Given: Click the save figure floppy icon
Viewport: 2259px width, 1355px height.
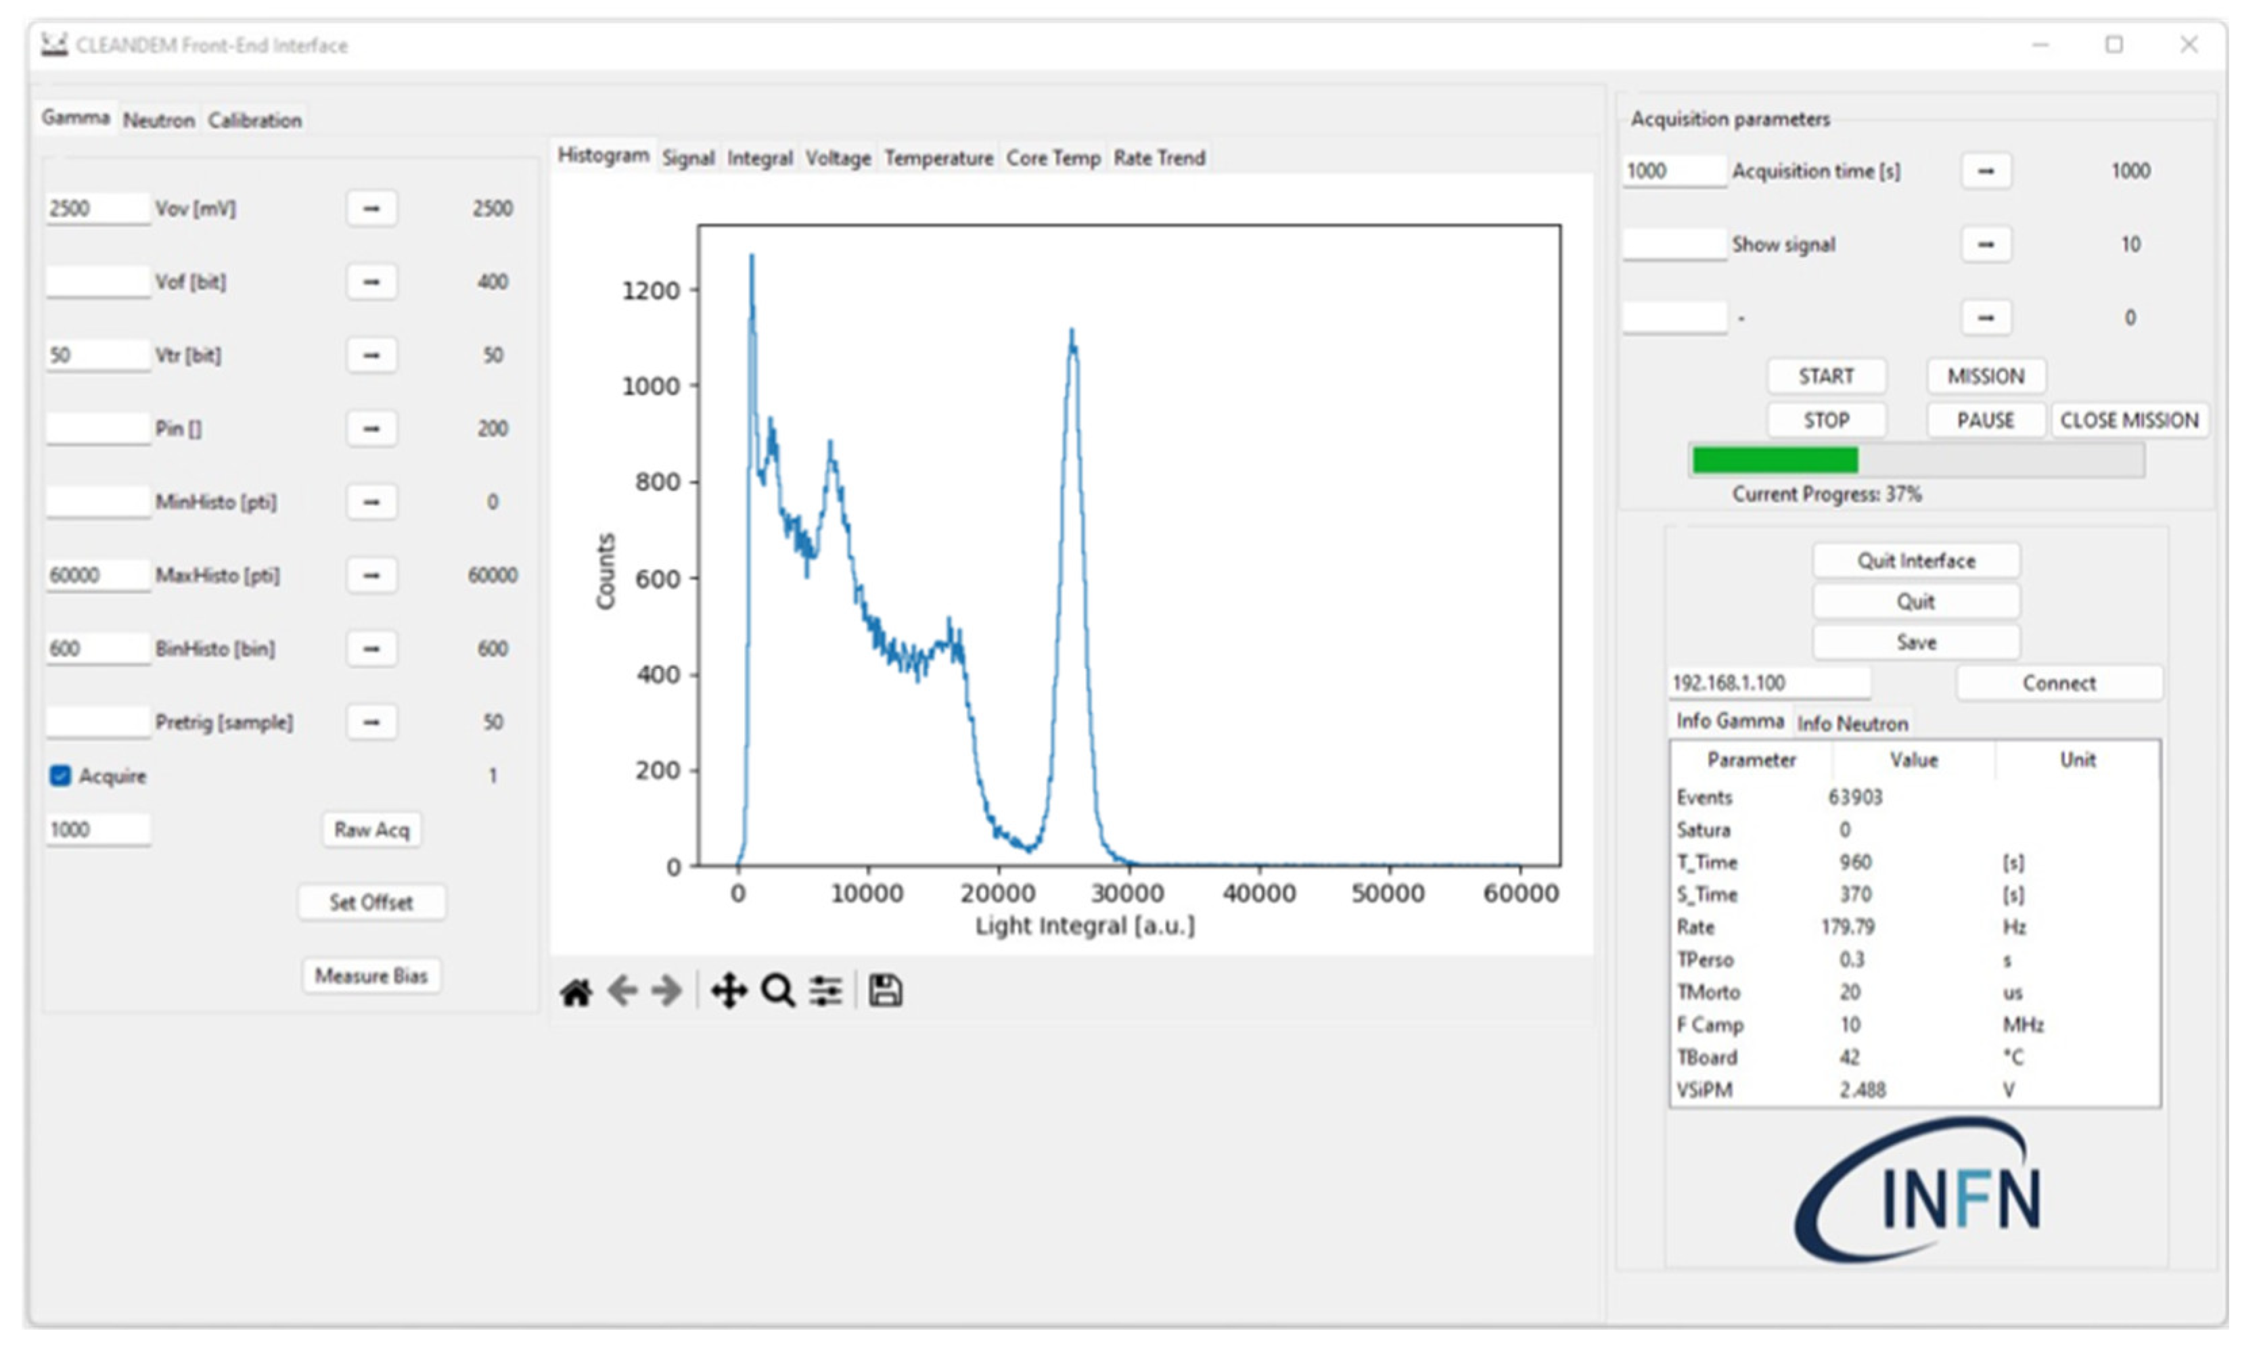Looking at the screenshot, I should point(885,990).
